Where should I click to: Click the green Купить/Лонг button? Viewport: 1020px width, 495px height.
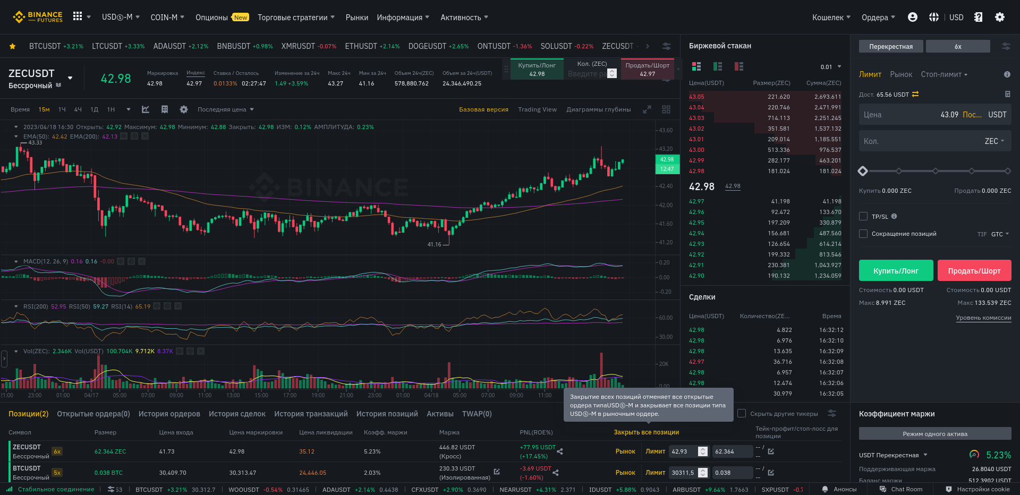click(896, 270)
